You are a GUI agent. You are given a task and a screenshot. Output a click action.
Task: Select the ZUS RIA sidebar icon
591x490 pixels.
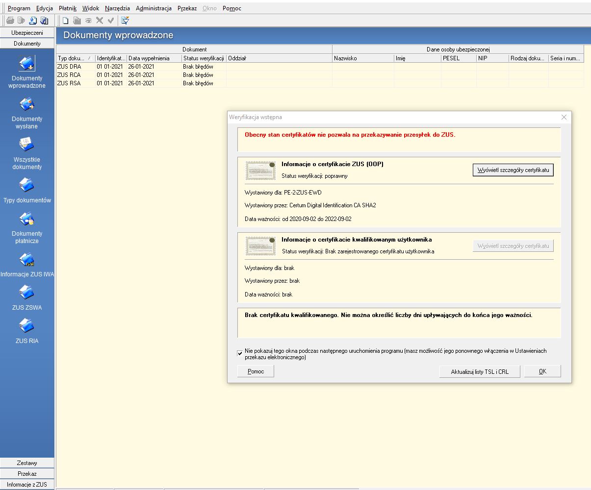tap(26, 326)
